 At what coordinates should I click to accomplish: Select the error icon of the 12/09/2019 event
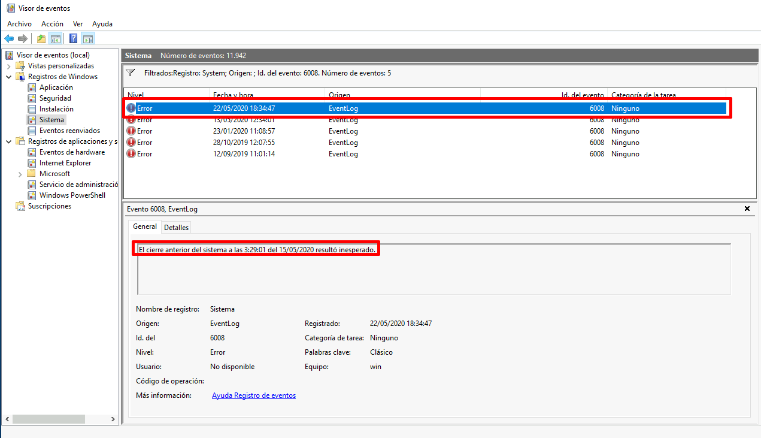coord(131,154)
